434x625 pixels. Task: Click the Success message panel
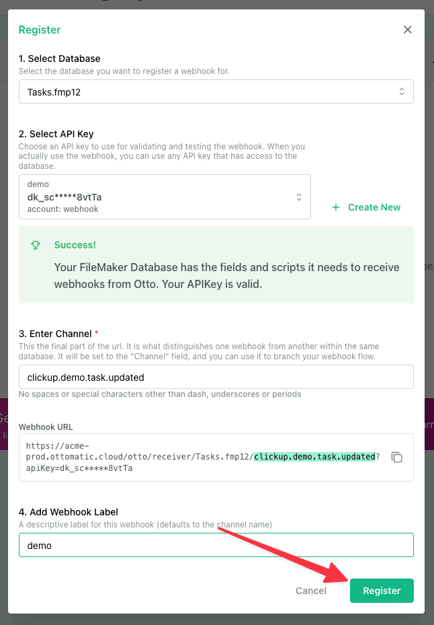[216, 265]
